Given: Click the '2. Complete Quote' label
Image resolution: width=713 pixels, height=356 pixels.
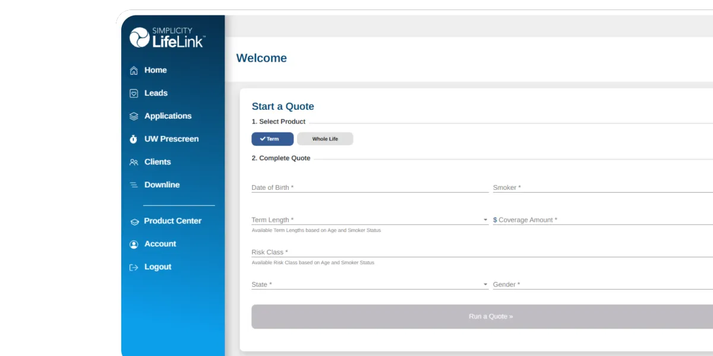Looking at the screenshot, I should click(x=281, y=158).
